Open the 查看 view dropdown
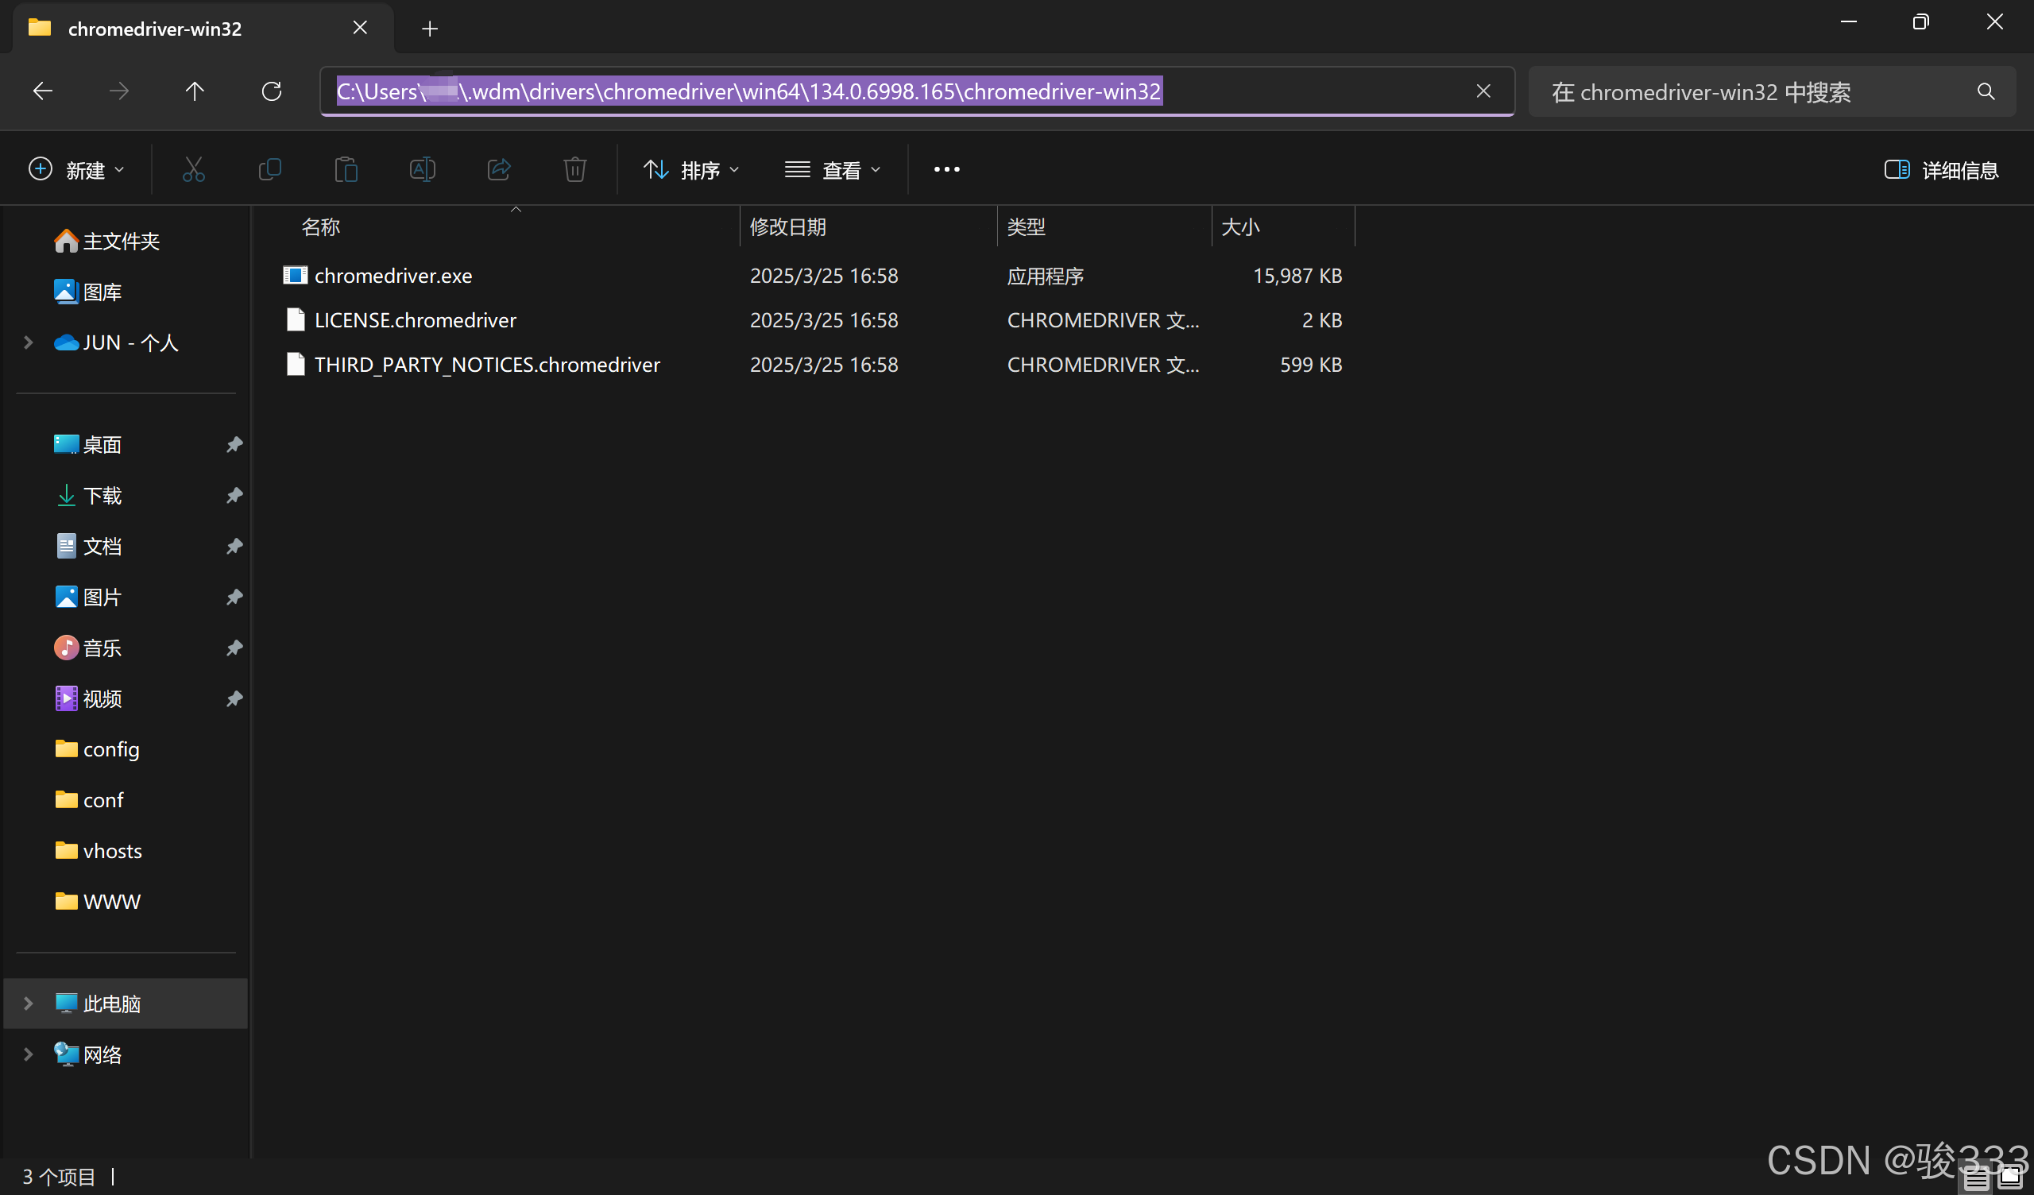The image size is (2034, 1195). 832,168
